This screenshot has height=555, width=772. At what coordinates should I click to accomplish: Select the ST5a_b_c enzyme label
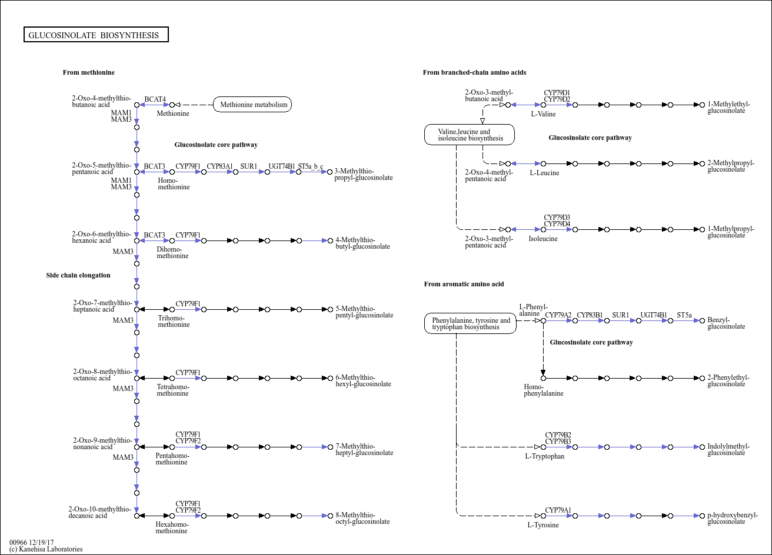coord(311,166)
